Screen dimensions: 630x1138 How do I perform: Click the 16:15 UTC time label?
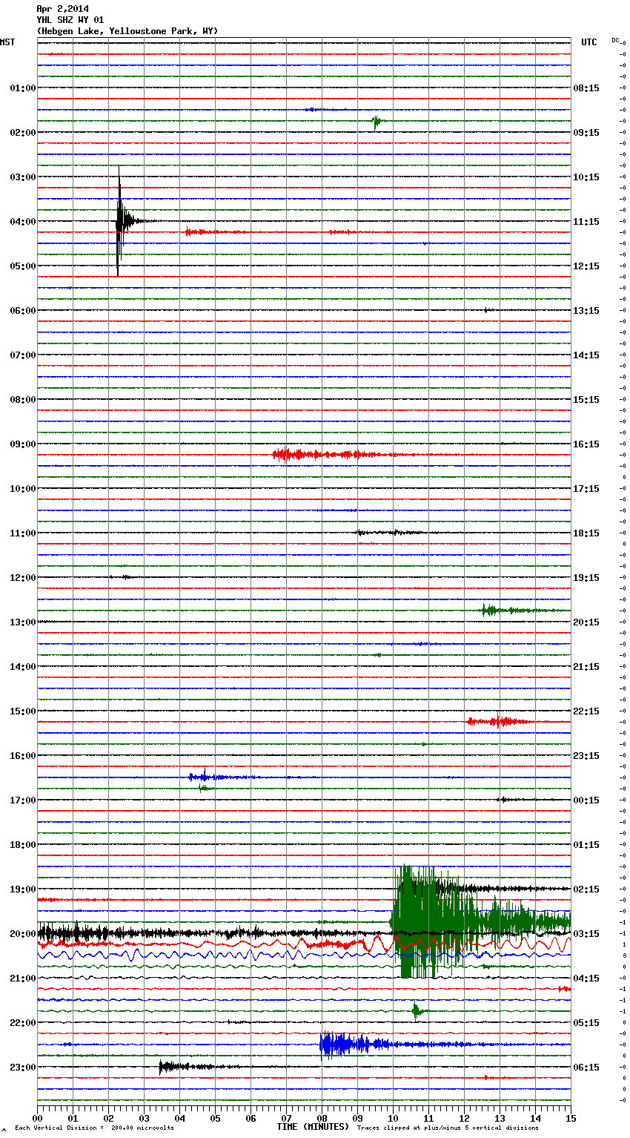click(586, 444)
